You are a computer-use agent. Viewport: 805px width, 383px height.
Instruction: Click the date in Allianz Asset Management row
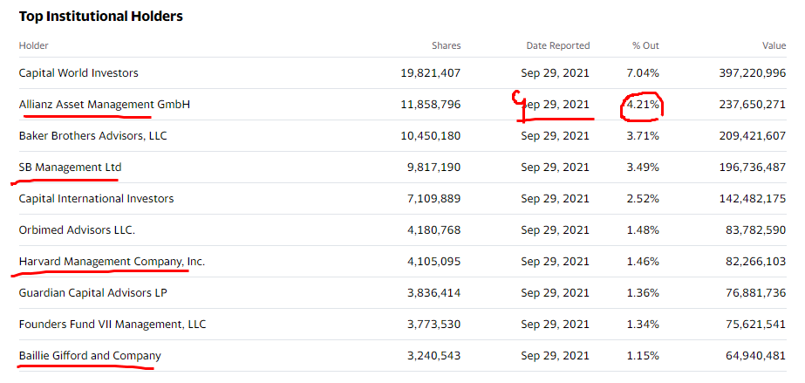(x=556, y=104)
